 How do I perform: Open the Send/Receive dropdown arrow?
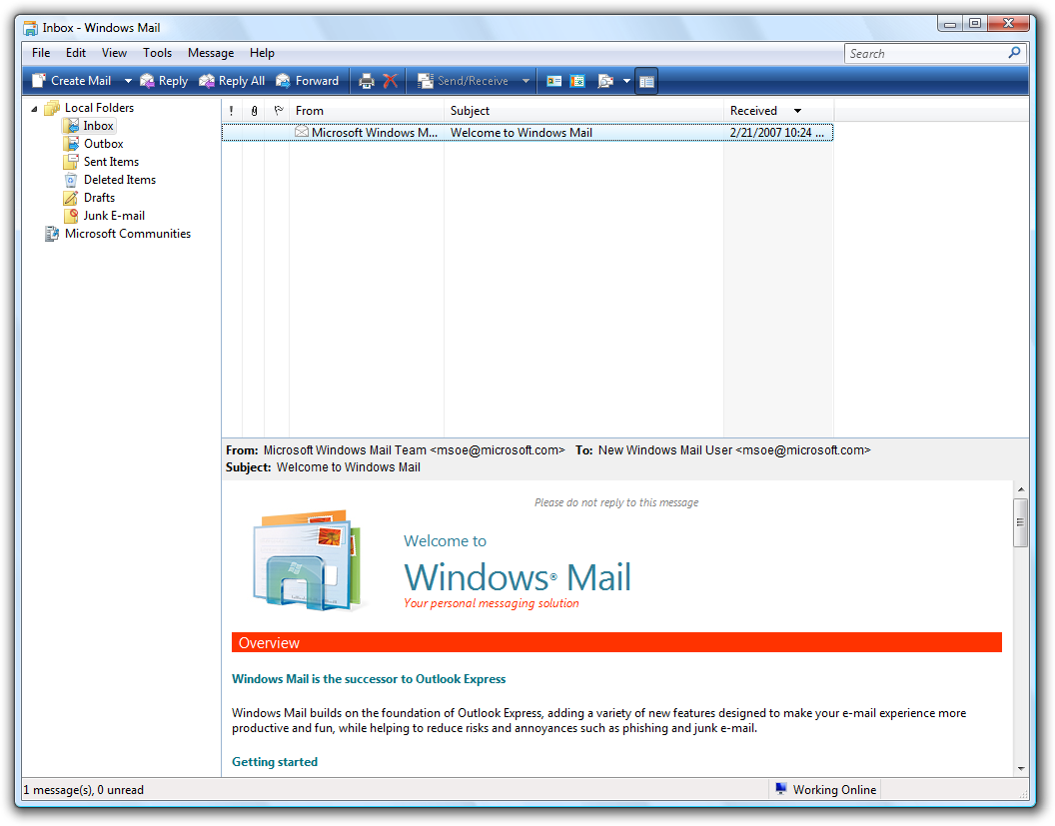526,81
